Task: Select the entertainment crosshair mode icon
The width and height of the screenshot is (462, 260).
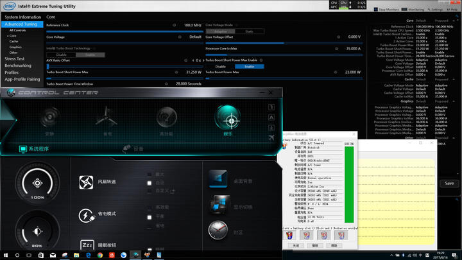Action: (x=227, y=117)
